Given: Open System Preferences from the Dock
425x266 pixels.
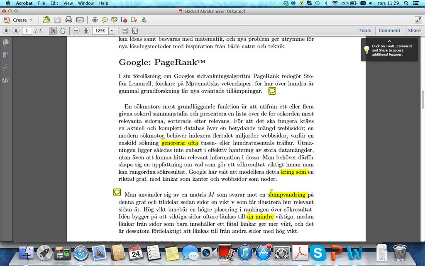Looking at the screenshot, I should [x=282, y=253].
